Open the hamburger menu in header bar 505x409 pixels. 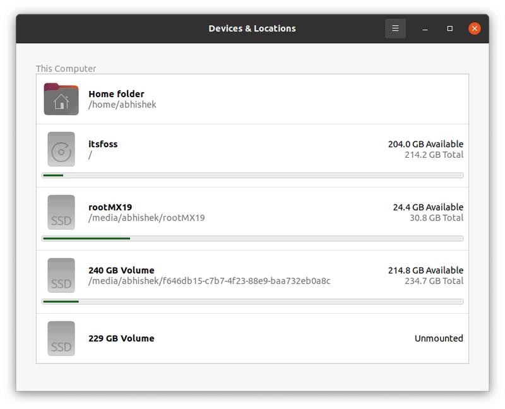pos(395,28)
